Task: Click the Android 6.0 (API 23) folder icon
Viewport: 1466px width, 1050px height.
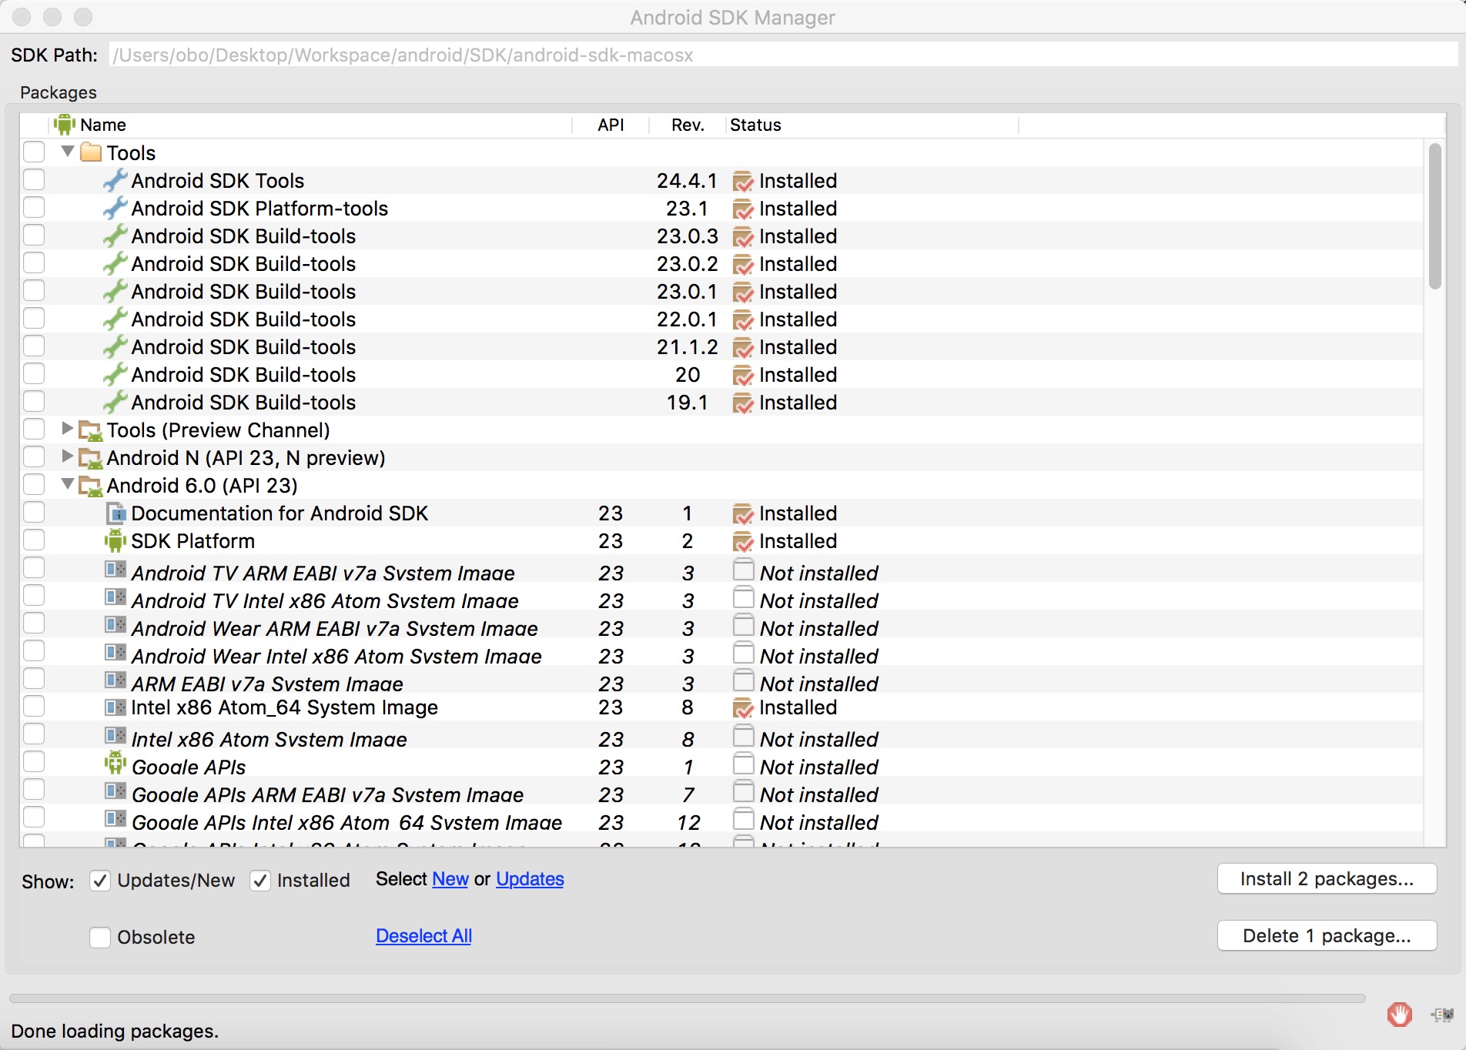Action: coord(91,486)
